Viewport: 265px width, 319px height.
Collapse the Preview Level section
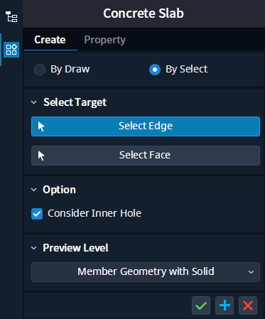click(34, 248)
